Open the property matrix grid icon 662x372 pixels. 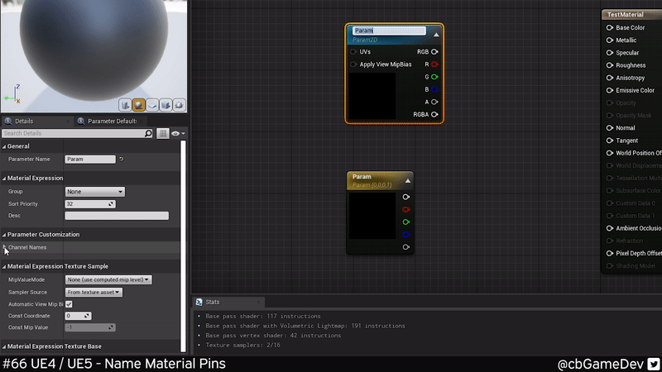click(163, 133)
